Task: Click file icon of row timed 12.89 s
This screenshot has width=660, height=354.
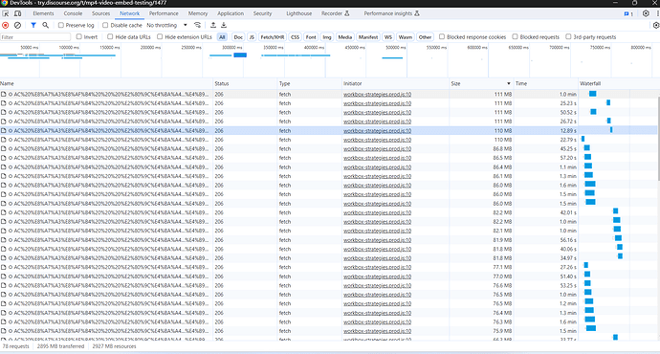Action: tap(4, 130)
